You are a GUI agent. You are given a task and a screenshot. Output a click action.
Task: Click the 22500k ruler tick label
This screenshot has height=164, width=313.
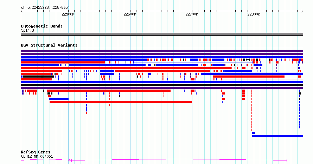pos(68,14)
